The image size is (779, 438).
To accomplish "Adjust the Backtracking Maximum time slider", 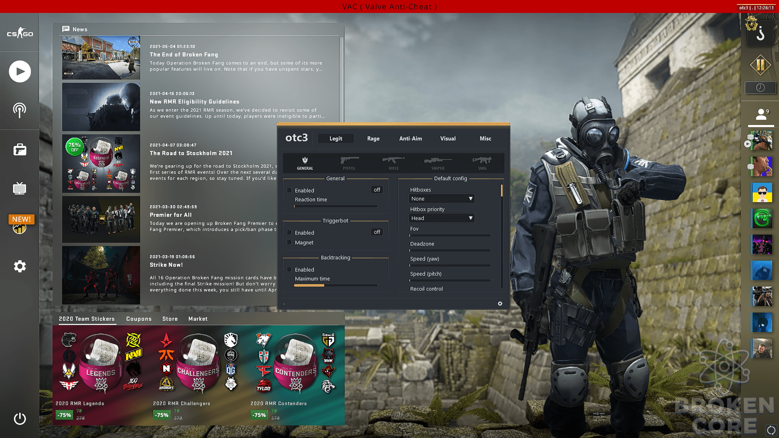I will [x=336, y=285].
